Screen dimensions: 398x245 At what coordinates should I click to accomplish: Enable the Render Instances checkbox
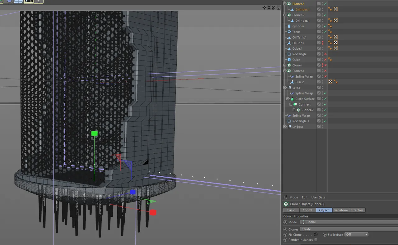(316, 240)
